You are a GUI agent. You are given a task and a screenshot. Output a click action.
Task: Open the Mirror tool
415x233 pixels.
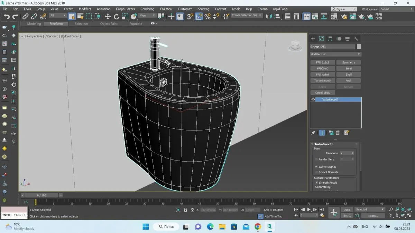click(269, 16)
